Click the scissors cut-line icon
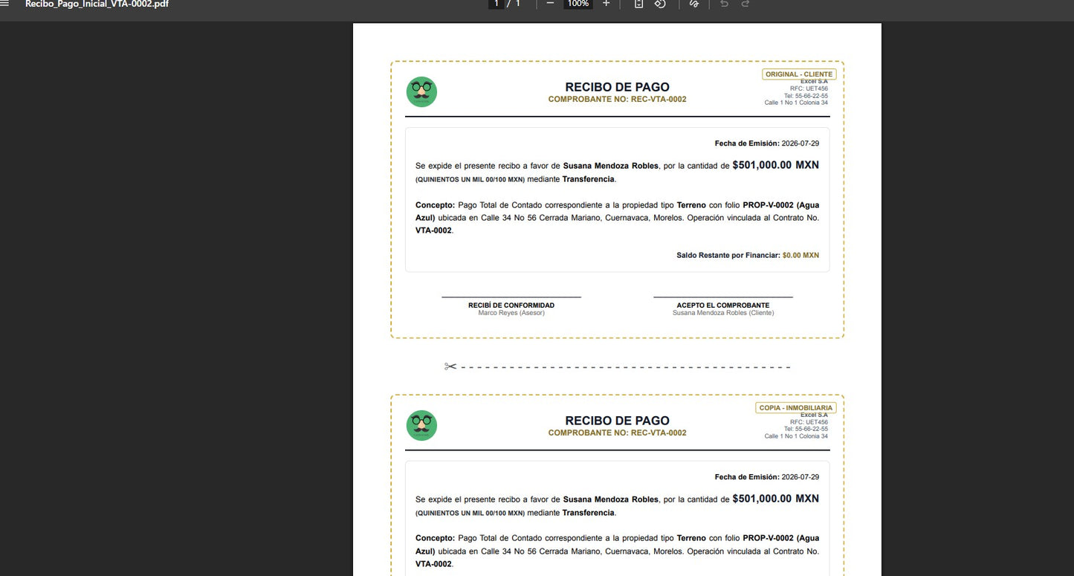This screenshot has height=576, width=1074. 450,366
